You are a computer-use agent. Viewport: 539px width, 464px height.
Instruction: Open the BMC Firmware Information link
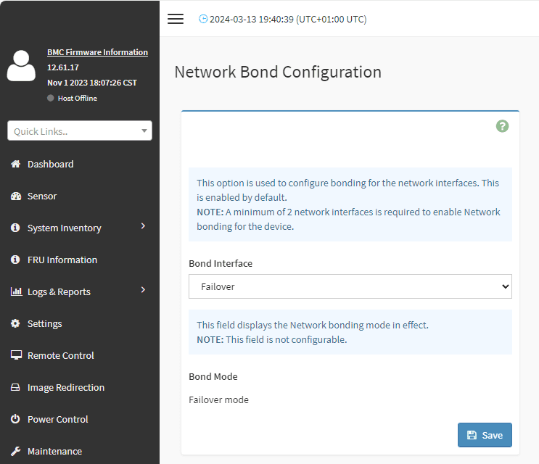coord(98,52)
